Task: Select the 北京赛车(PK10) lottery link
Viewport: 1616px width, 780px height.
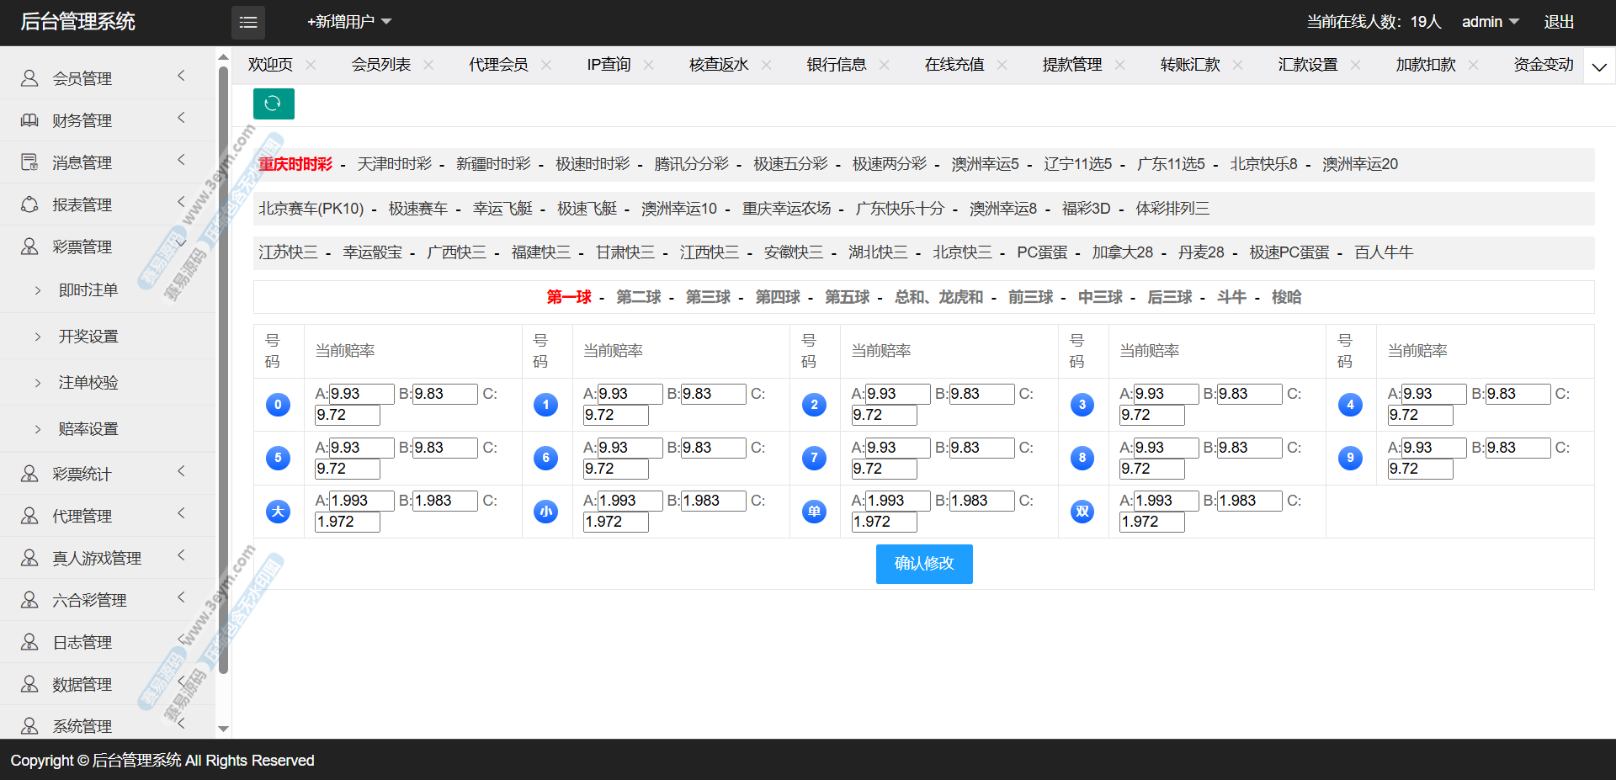Action: coord(311,209)
